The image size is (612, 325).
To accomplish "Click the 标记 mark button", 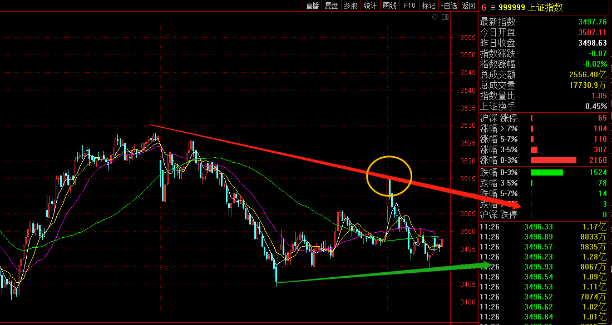I will (x=428, y=6).
